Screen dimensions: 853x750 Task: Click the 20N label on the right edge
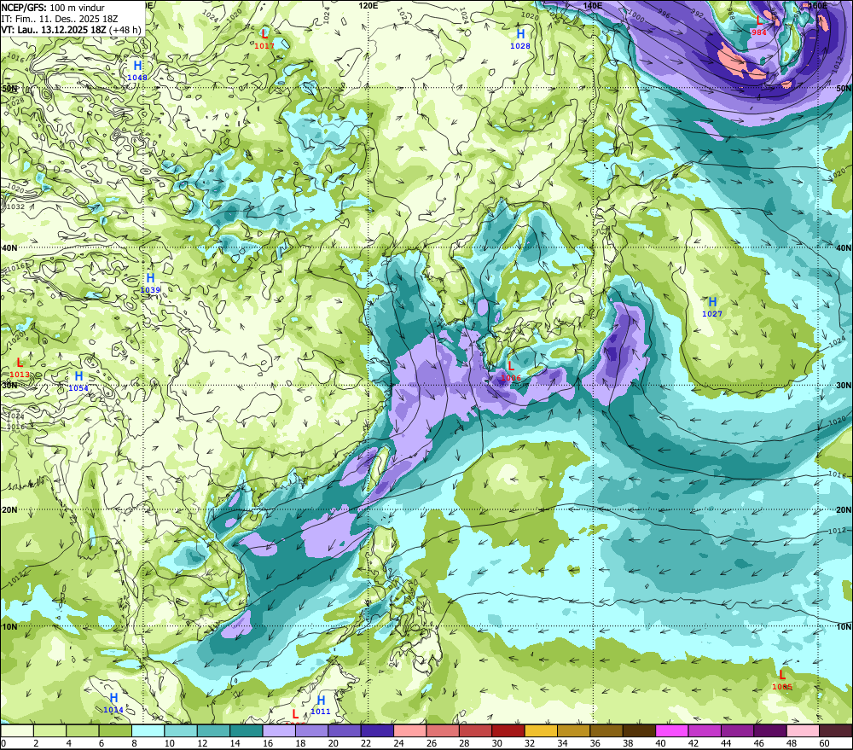pos(844,510)
